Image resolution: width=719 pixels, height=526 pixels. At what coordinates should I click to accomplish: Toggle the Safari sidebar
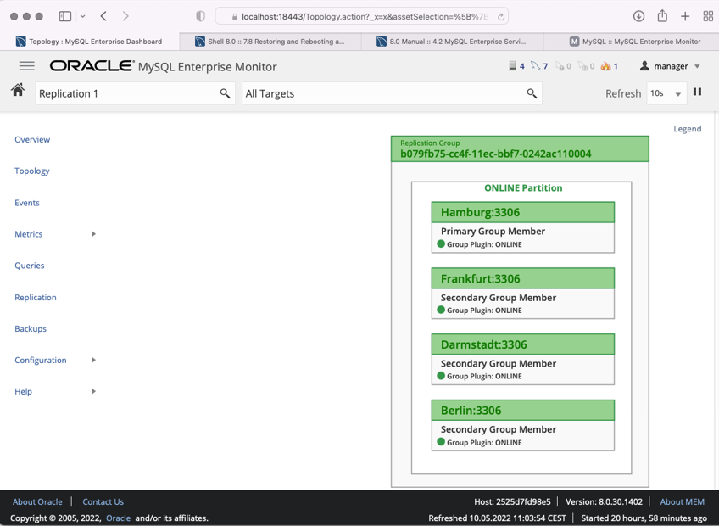65,16
